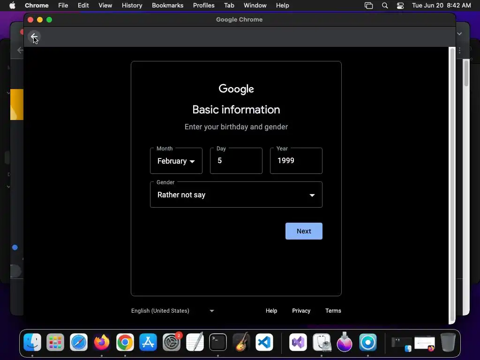Go back with the arrow button
480x360 pixels.
pos(34,37)
